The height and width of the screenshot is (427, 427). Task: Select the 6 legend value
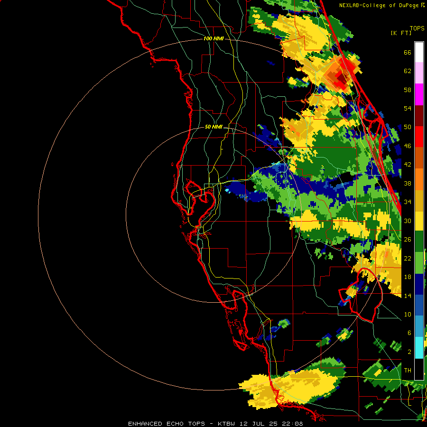point(409,333)
